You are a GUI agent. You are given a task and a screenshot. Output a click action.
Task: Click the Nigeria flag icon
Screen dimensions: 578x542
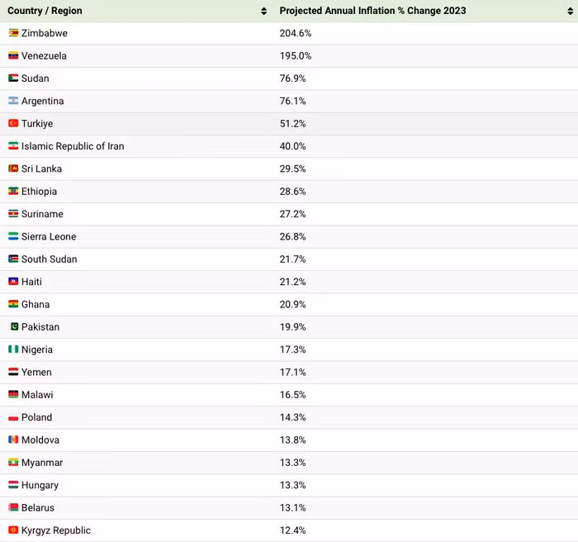pos(13,349)
